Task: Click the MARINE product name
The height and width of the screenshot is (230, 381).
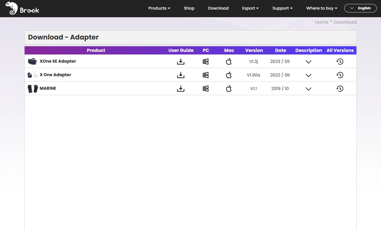Action: tap(48, 88)
